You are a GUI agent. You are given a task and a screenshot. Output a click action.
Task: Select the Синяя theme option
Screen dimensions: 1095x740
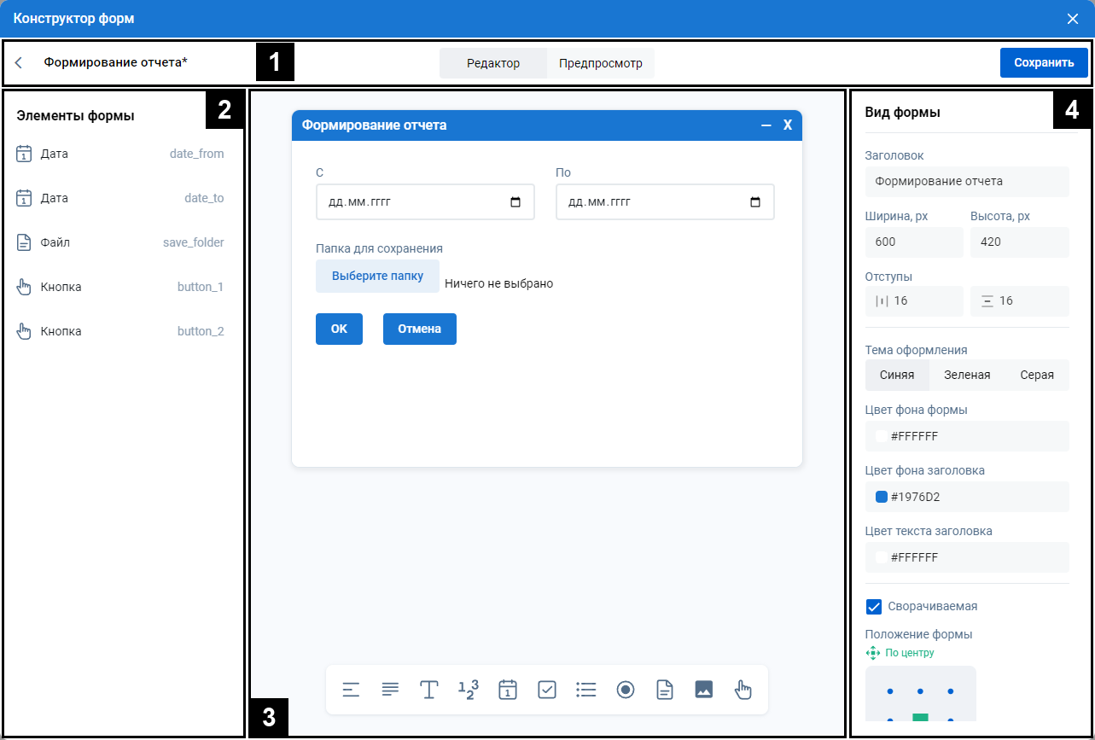(897, 375)
